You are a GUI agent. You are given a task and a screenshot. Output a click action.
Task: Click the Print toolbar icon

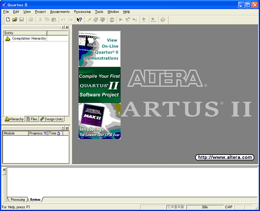point(31,19)
